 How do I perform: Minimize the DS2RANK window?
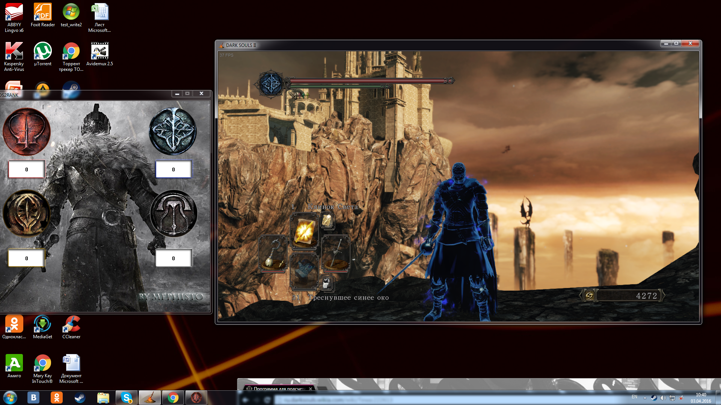coord(177,94)
